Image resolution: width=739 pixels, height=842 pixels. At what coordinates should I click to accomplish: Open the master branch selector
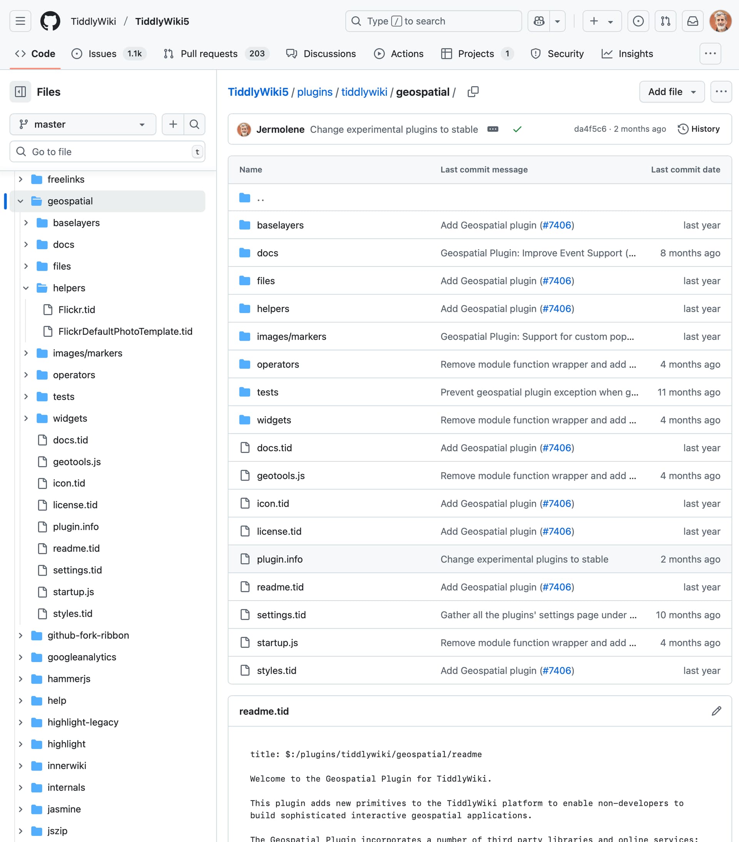point(82,124)
